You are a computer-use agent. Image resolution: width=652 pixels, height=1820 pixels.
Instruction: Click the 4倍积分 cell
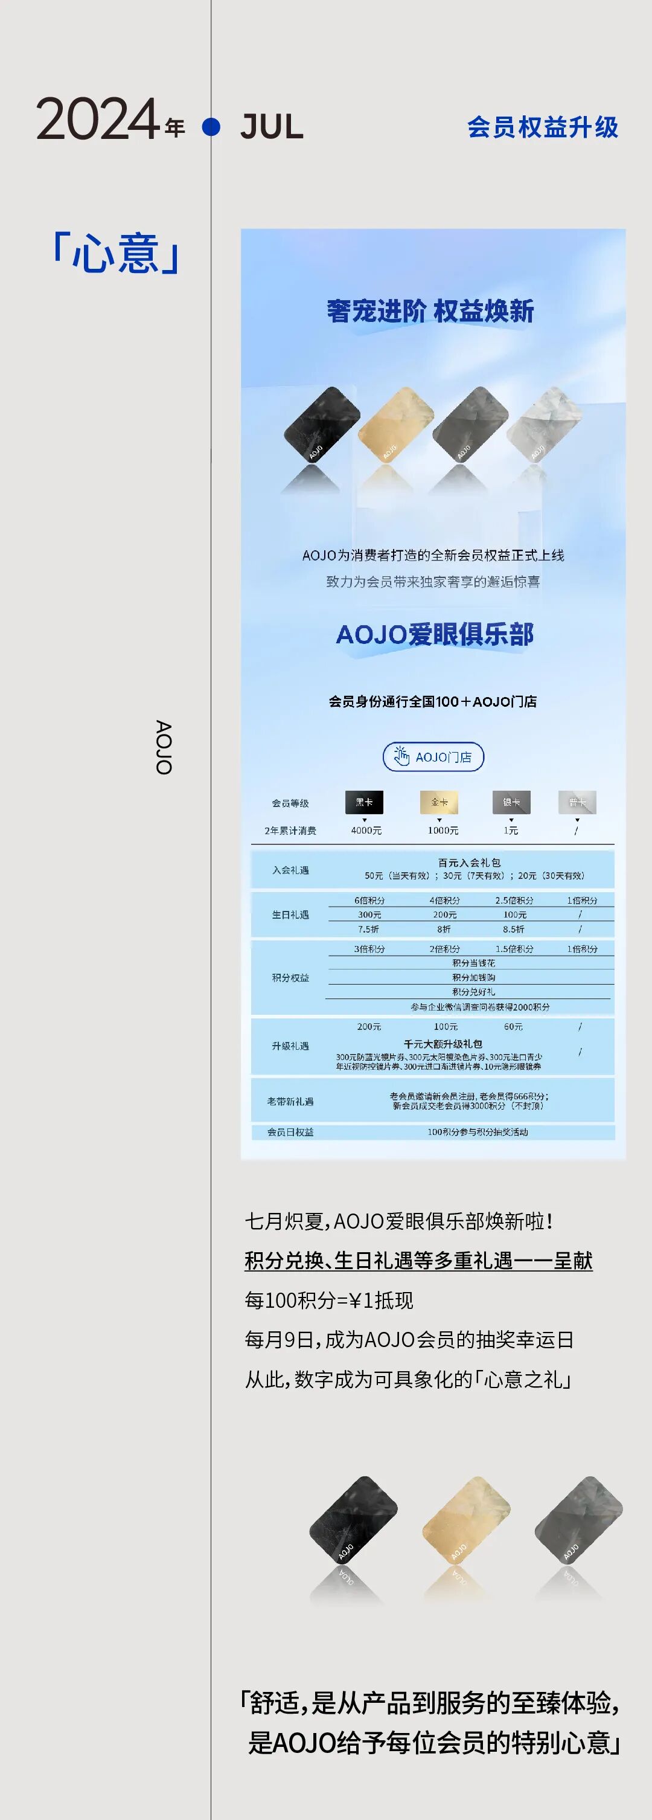[x=445, y=901]
